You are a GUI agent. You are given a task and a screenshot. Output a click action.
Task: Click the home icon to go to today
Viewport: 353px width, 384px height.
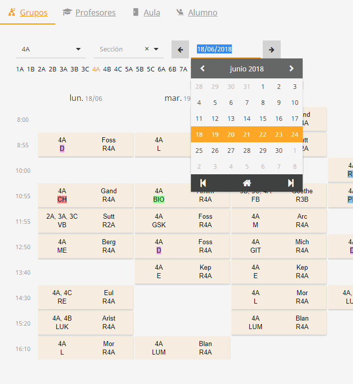tap(247, 183)
